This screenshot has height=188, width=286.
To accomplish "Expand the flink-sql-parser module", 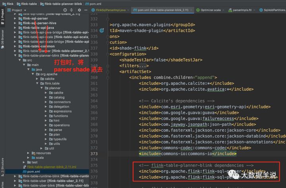I will point(15,18).
